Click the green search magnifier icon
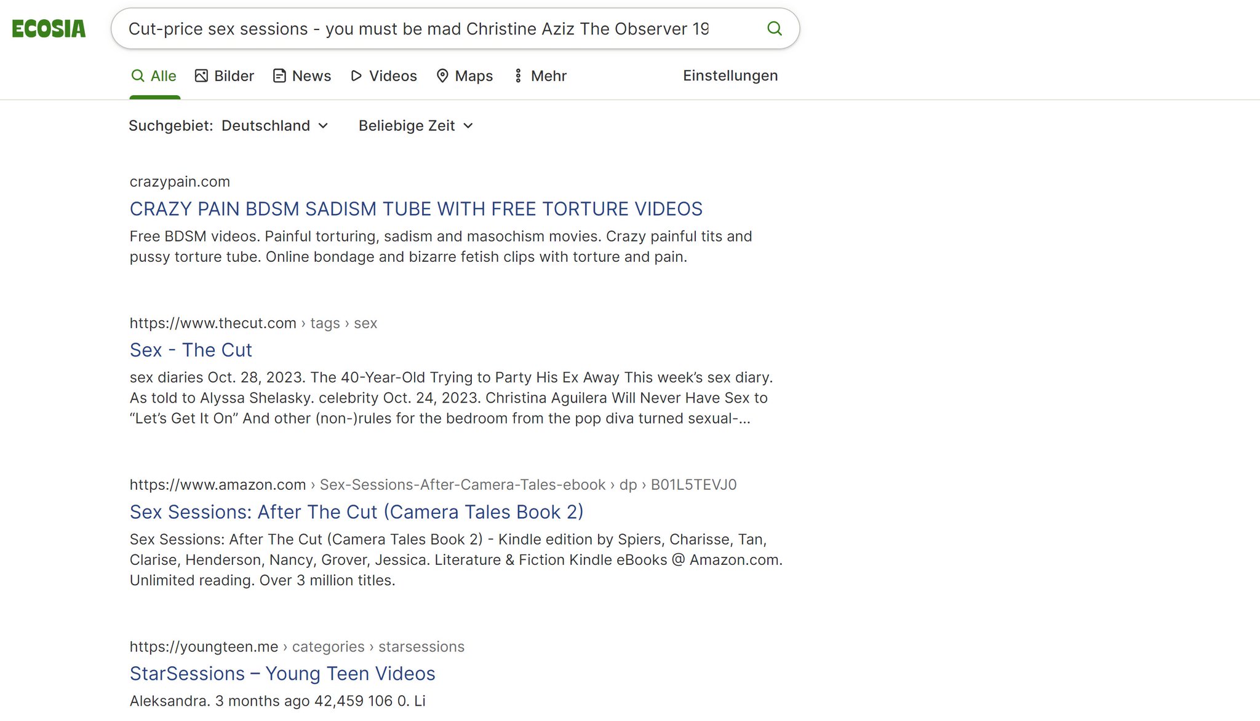Screen dimensions: 1260x721 click(775, 28)
